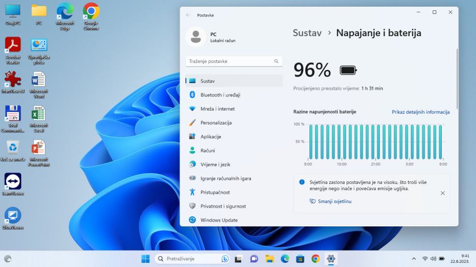Click the large battery icon
Viewport: 476px width, 267px height.
(x=348, y=70)
